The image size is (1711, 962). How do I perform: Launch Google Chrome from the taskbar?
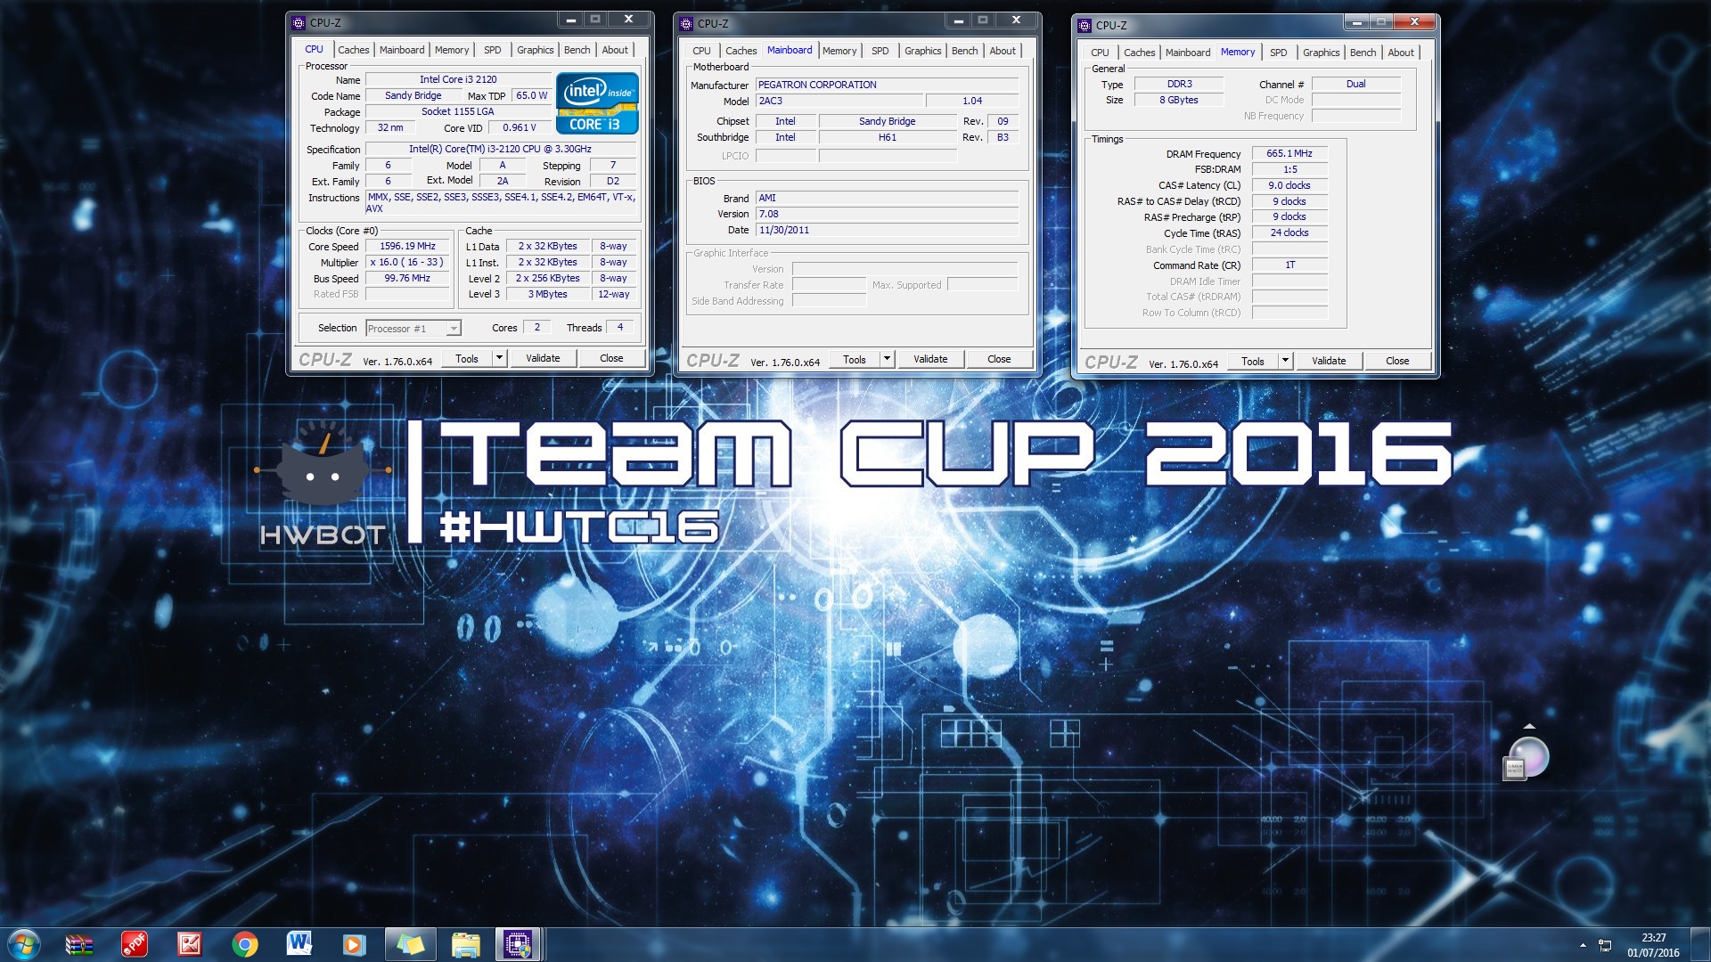244,944
